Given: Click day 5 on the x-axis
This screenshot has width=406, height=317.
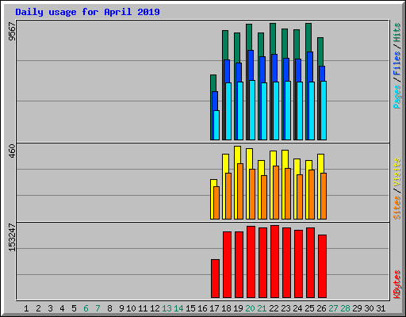Looking at the screenshot, I should [74, 308].
